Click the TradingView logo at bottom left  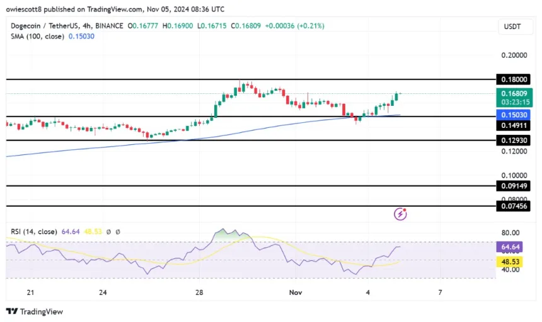(x=35, y=311)
